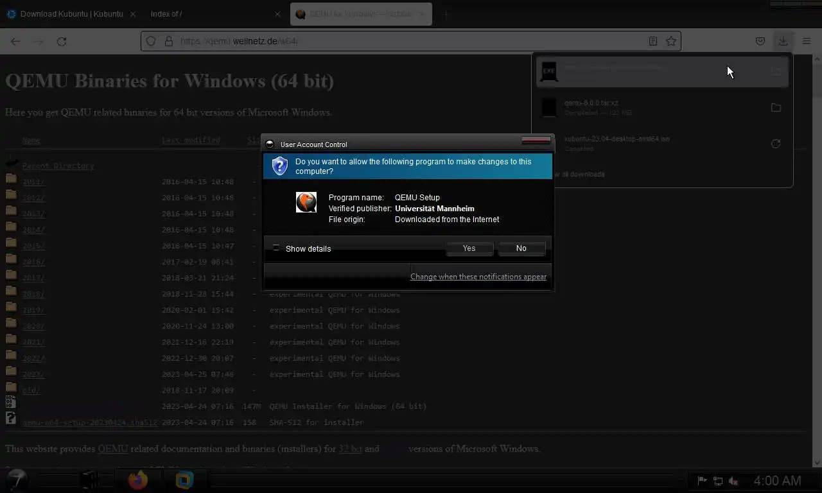This screenshot has width=822, height=493.
Task: Switch to Download Kubuntu browser tab
Action: coord(71,13)
